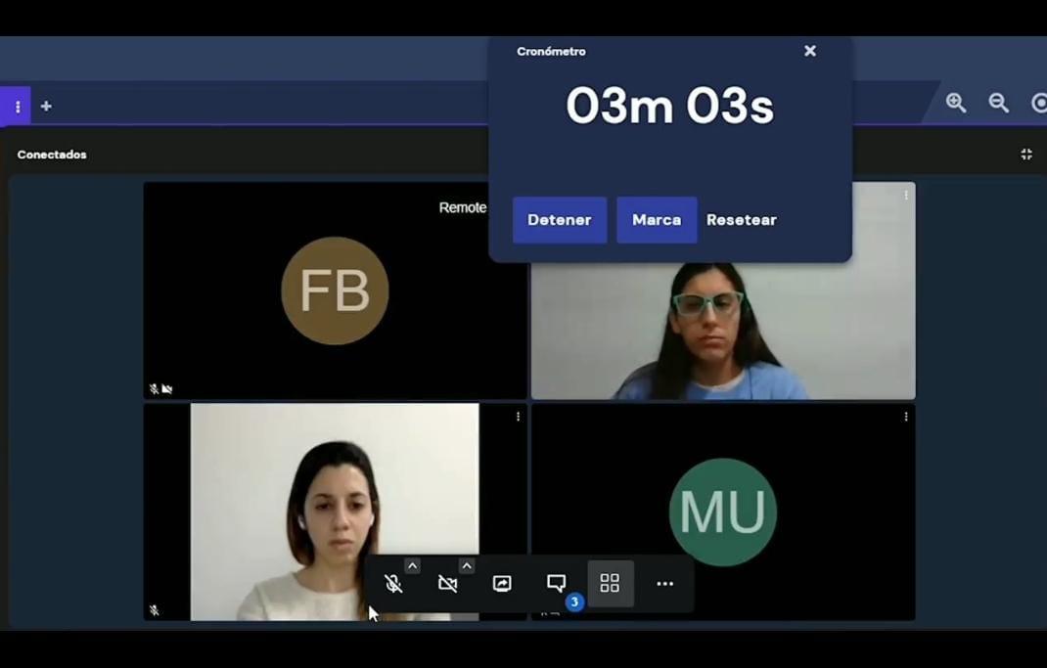Open the share screen option
Screen dimensions: 1047x668
click(502, 584)
